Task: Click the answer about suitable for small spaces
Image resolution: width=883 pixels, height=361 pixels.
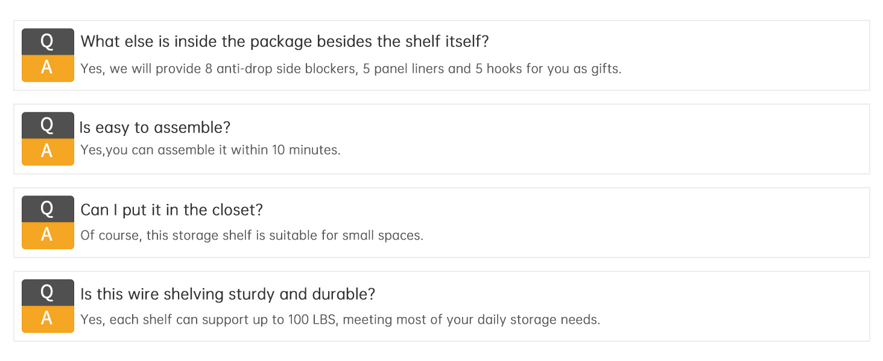Action: click(x=252, y=235)
